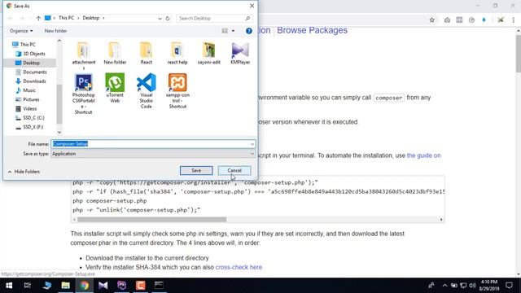Open the attachments folder icon
Image resolution: width=521 pixels, height=293 pixels.
(x=83, y=50)
